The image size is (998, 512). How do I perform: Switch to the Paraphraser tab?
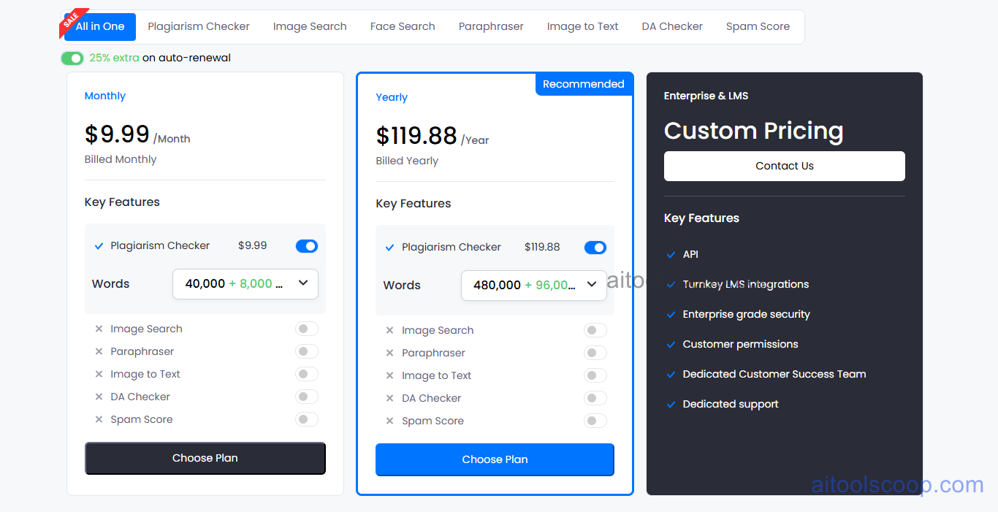491,27
